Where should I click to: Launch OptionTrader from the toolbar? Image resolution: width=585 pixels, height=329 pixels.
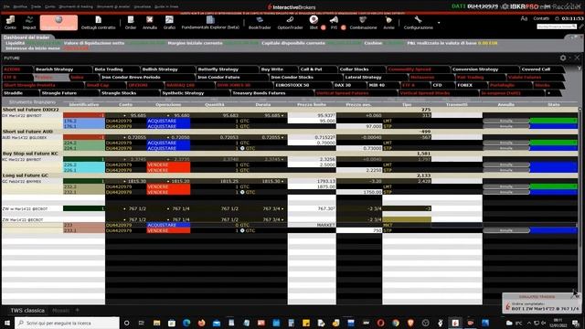coord(290,22)
